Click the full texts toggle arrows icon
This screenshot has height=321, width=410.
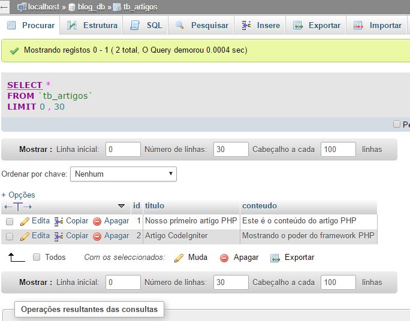(x=18, y=207)
